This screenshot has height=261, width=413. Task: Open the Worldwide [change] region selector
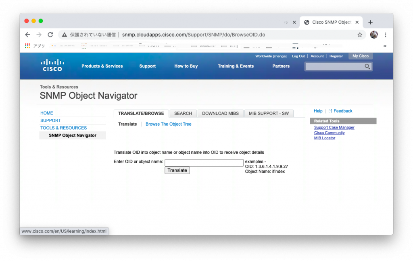coord(271,56)
